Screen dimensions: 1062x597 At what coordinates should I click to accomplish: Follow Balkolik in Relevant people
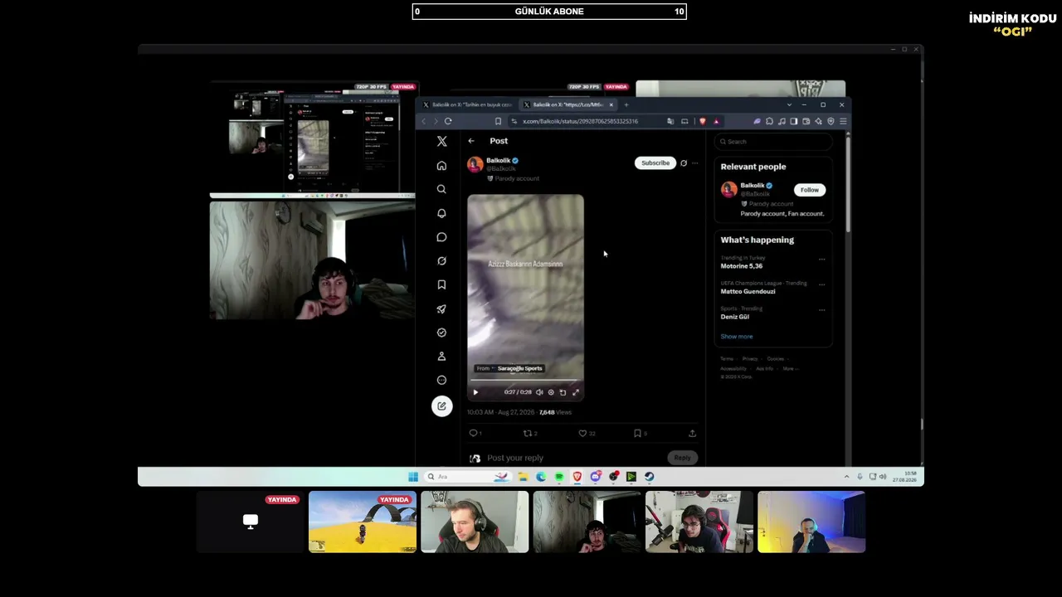(x=809, y=190)
